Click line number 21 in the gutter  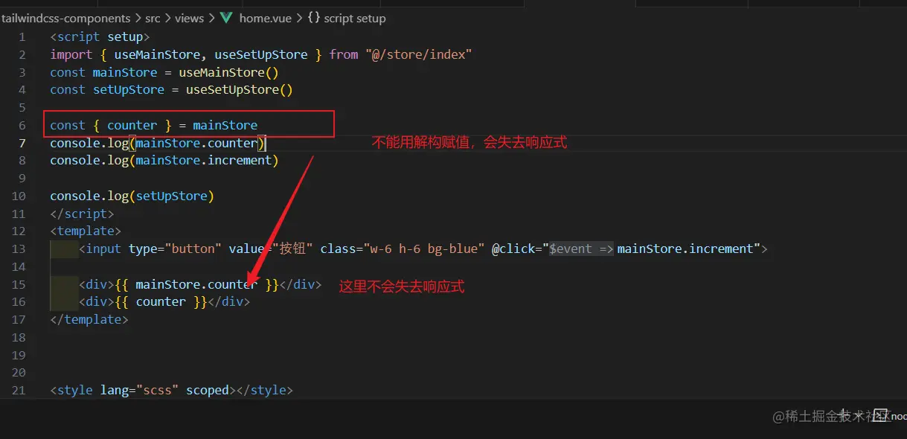pyautogui.click(x=19, y=390)
